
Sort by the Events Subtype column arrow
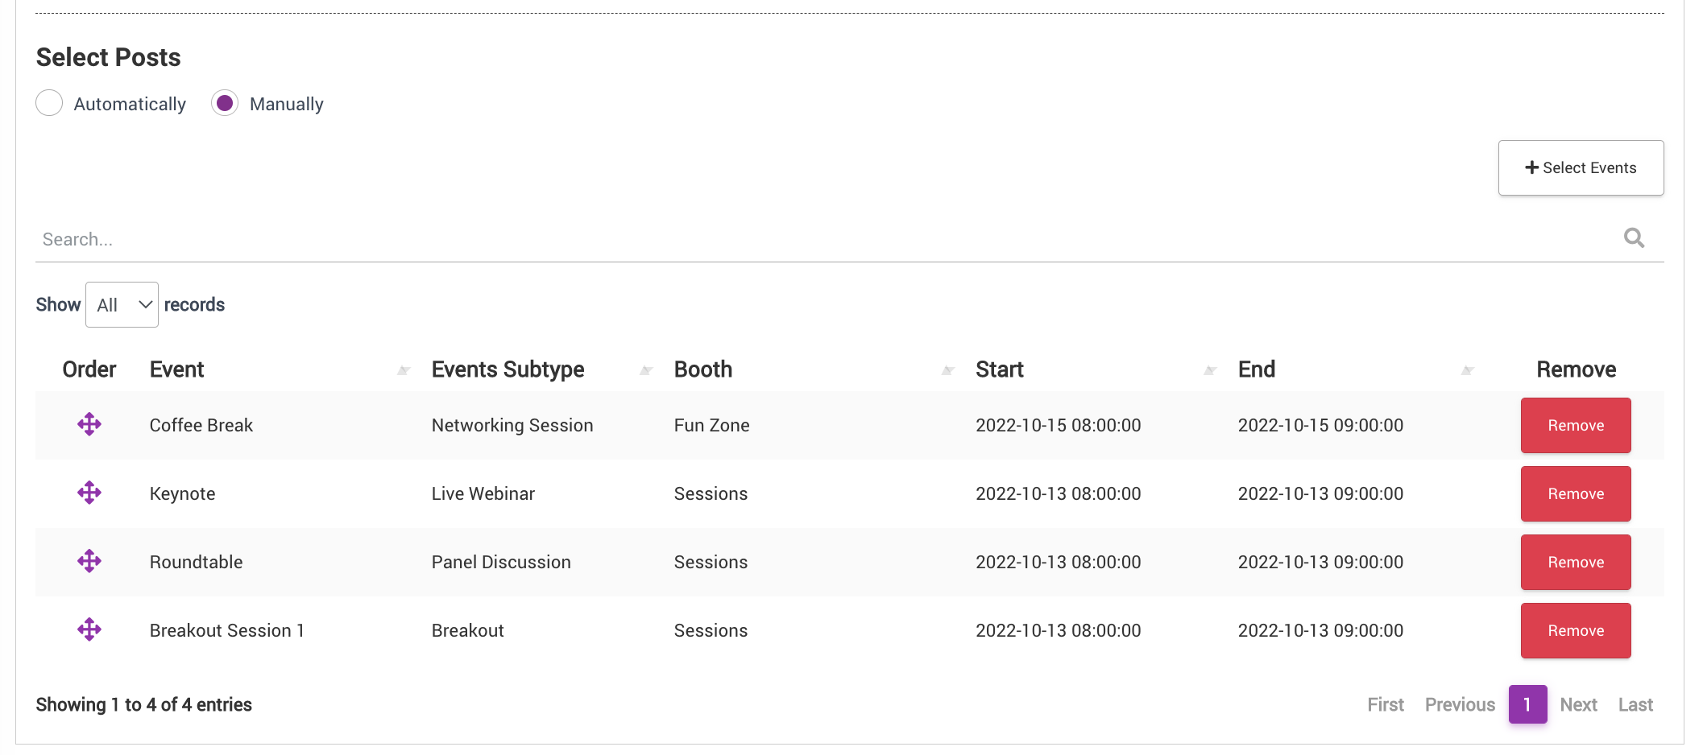(645, 370)
